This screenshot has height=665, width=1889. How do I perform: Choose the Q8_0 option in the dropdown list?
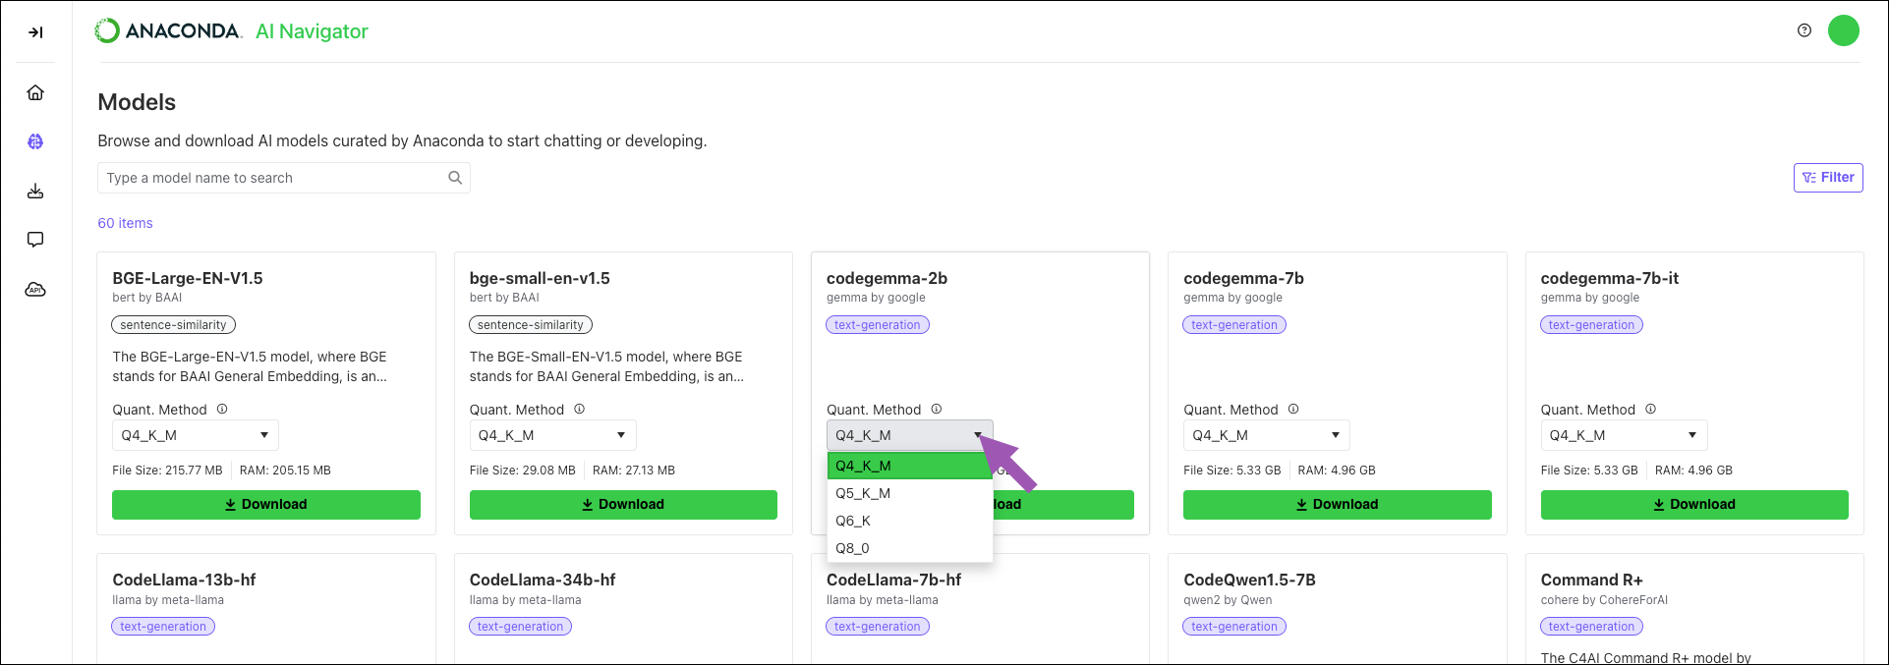[910, 548]
